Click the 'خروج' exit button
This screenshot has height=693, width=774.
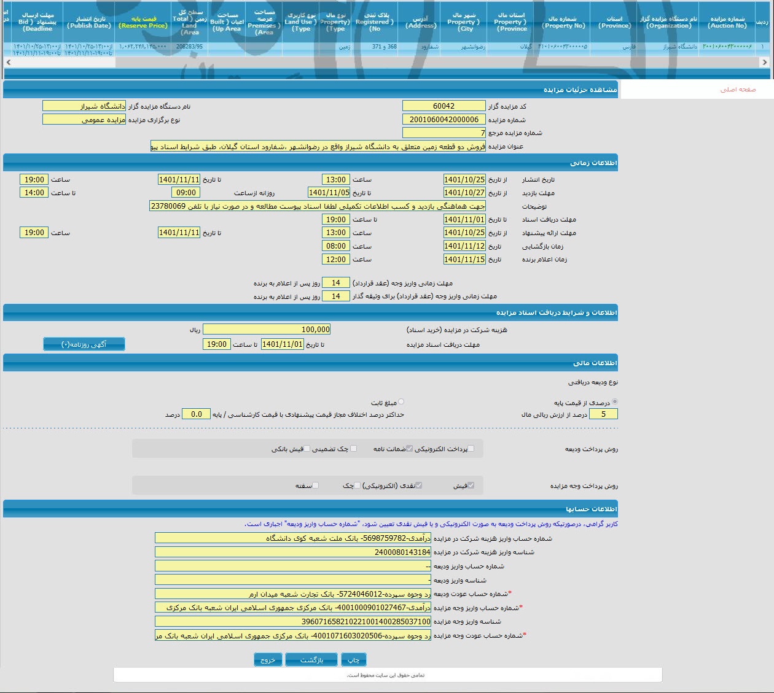click(x=268, y=660)
